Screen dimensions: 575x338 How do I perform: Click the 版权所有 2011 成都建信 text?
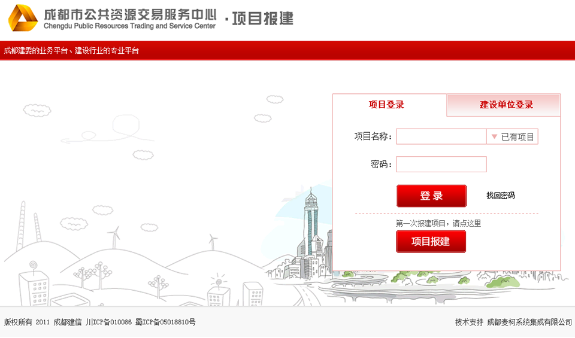[43, 322]
